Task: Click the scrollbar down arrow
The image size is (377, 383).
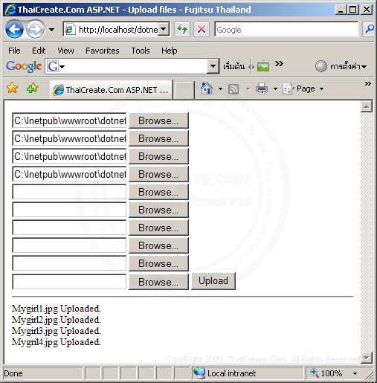Action: (367, 357)
